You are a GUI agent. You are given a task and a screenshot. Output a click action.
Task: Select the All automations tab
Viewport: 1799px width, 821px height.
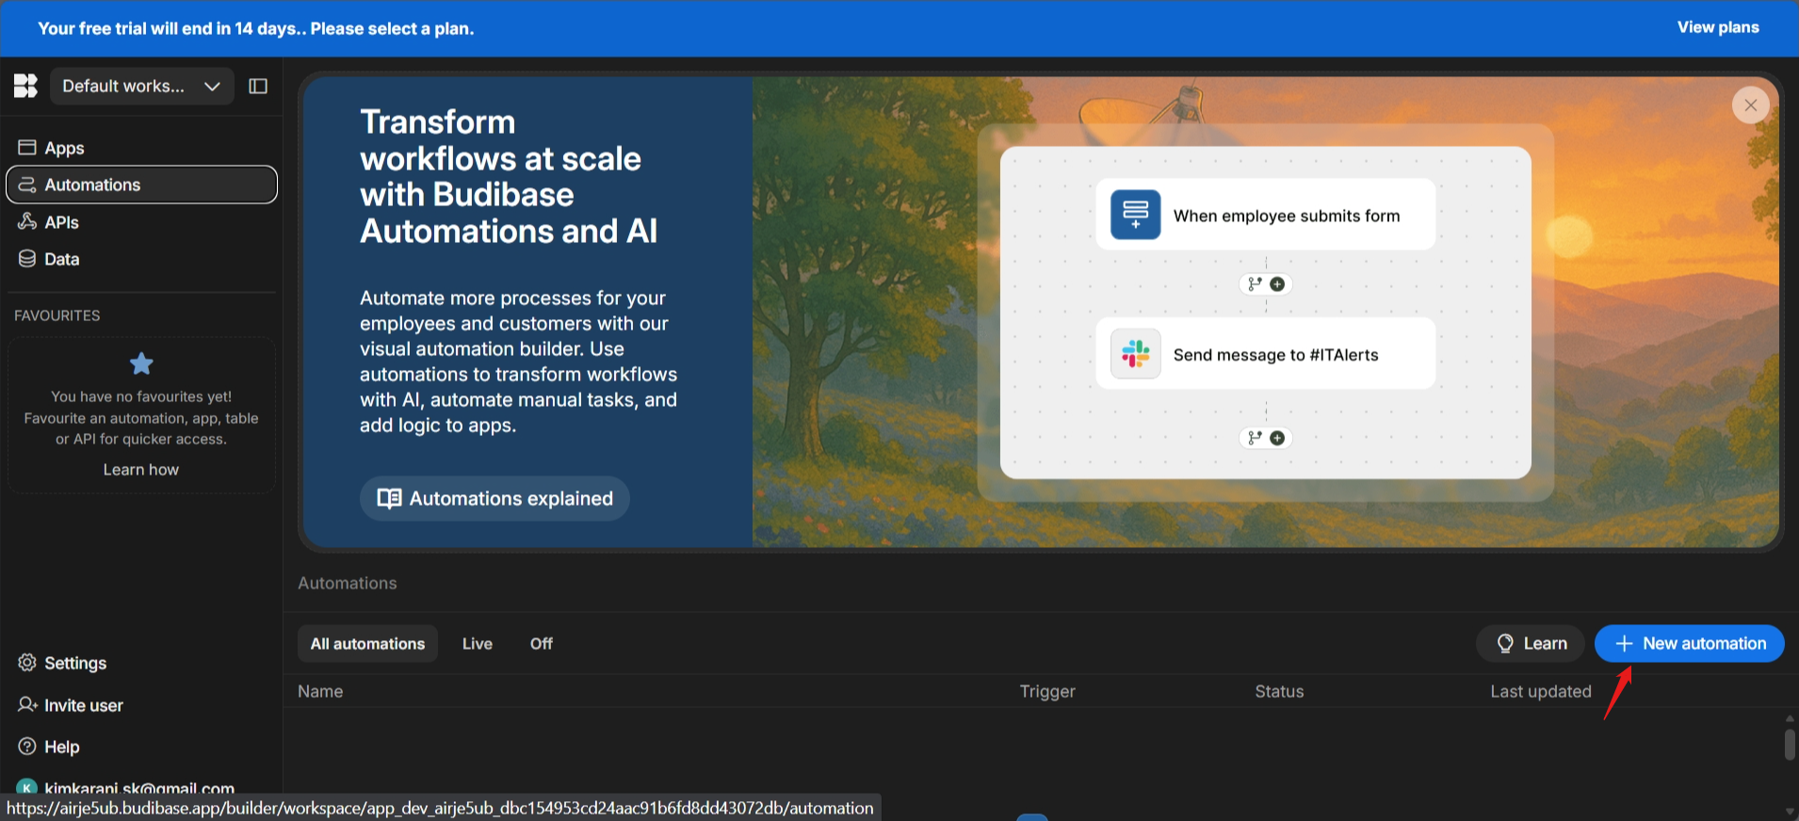368,643
